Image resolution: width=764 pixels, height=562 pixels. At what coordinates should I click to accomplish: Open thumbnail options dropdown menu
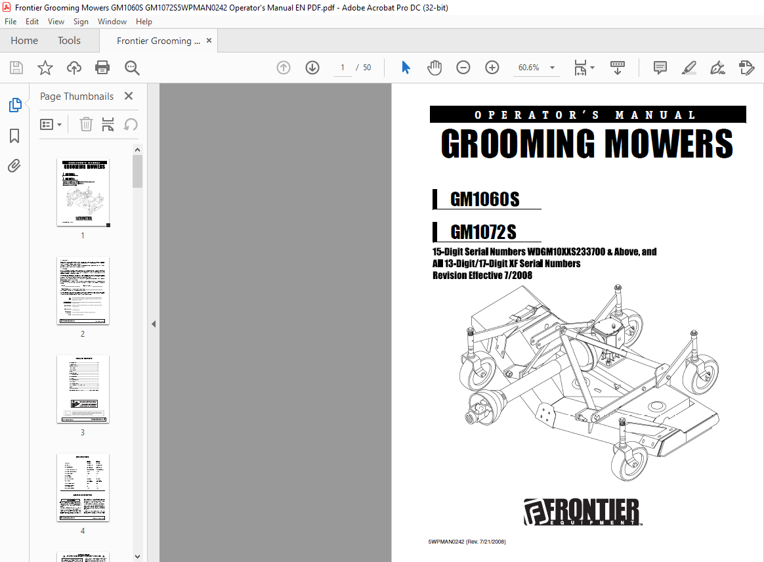[51, 125]
